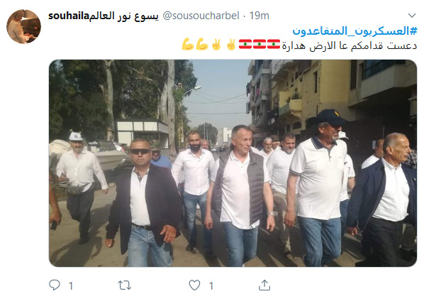Open the hashtag #العسكريون_المتقاعدون
Screen dimensions: 424x301
[x=355, y=31]
